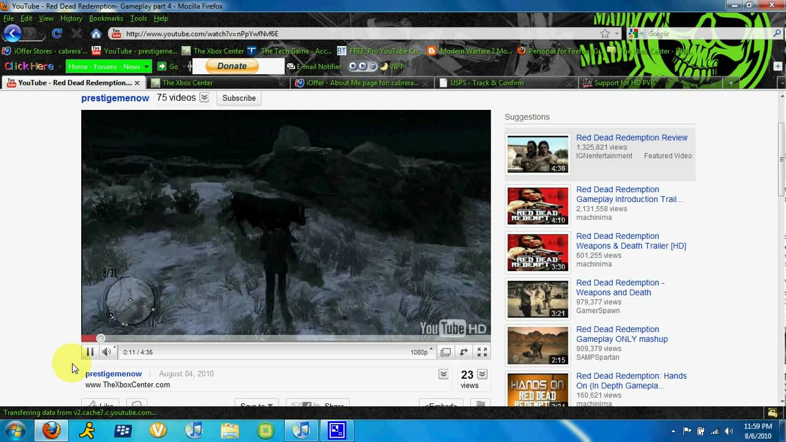Stop page loading X icon
The width and height of the screenshot is (786, 442).
coord(76,34)
